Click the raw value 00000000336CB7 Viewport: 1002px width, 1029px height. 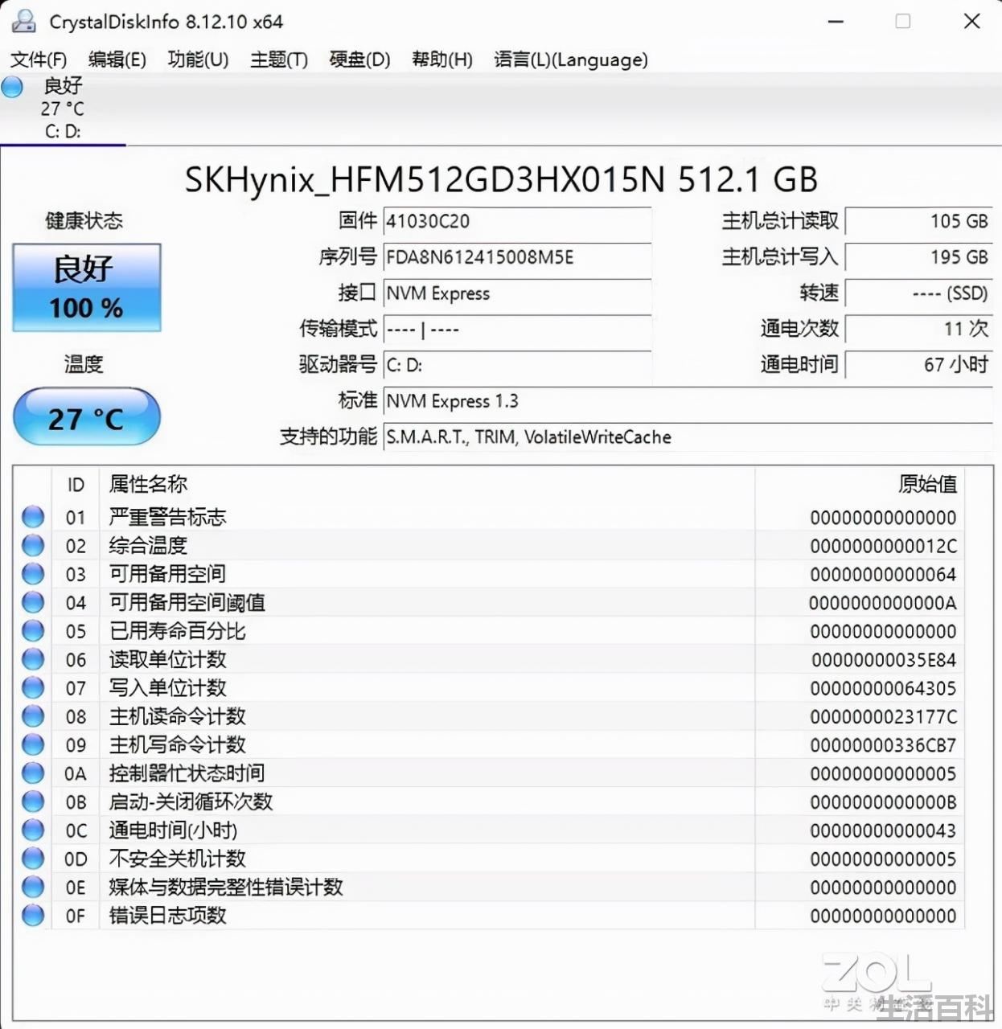(883, 745)
